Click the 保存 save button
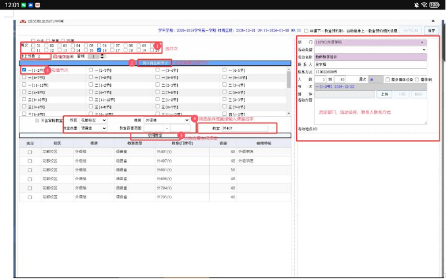This screenshot has width=446, height=279. (431, 31)
